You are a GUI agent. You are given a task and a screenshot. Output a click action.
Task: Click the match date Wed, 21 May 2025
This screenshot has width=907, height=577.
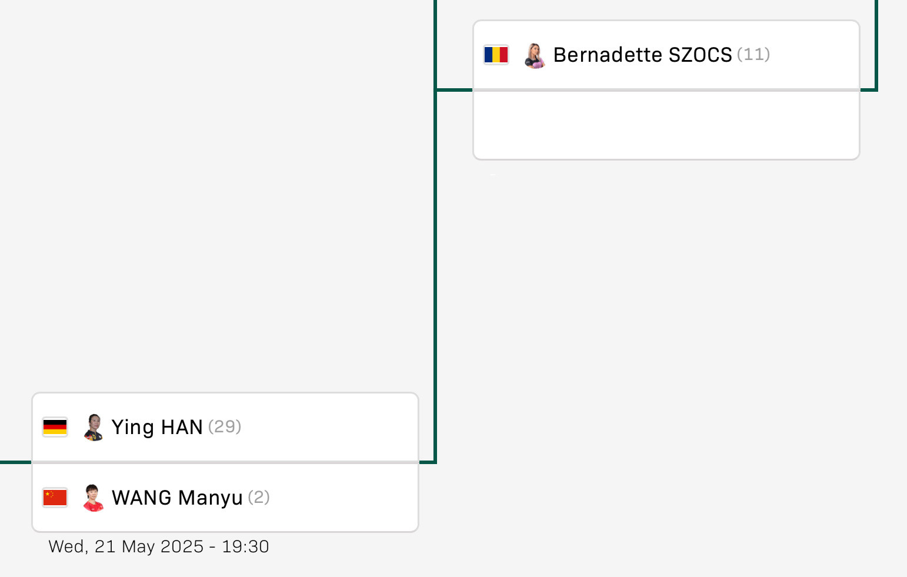(126, 546)
